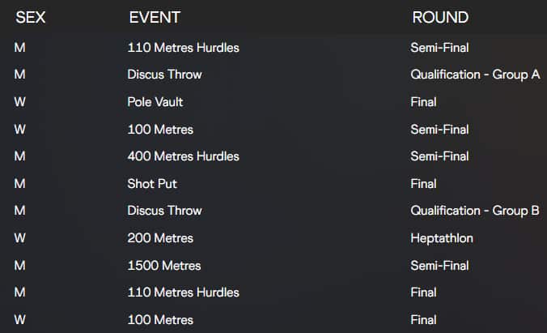Image resolution: width=547 pixels, height=333 pixels.
Task: Click the SEX column header
Action: click(x=31, y=17)
